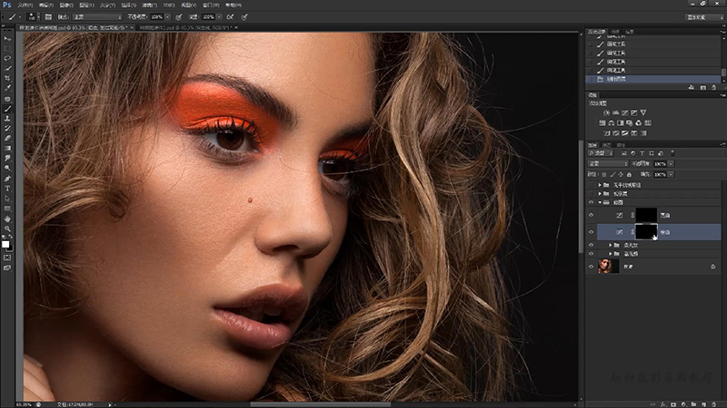Image resolution: width=727 pixels, height=408 pixels.
Task: Click the selected layer's black mask thumbnail
Action: pyautogui.click(x=646, y=232)
